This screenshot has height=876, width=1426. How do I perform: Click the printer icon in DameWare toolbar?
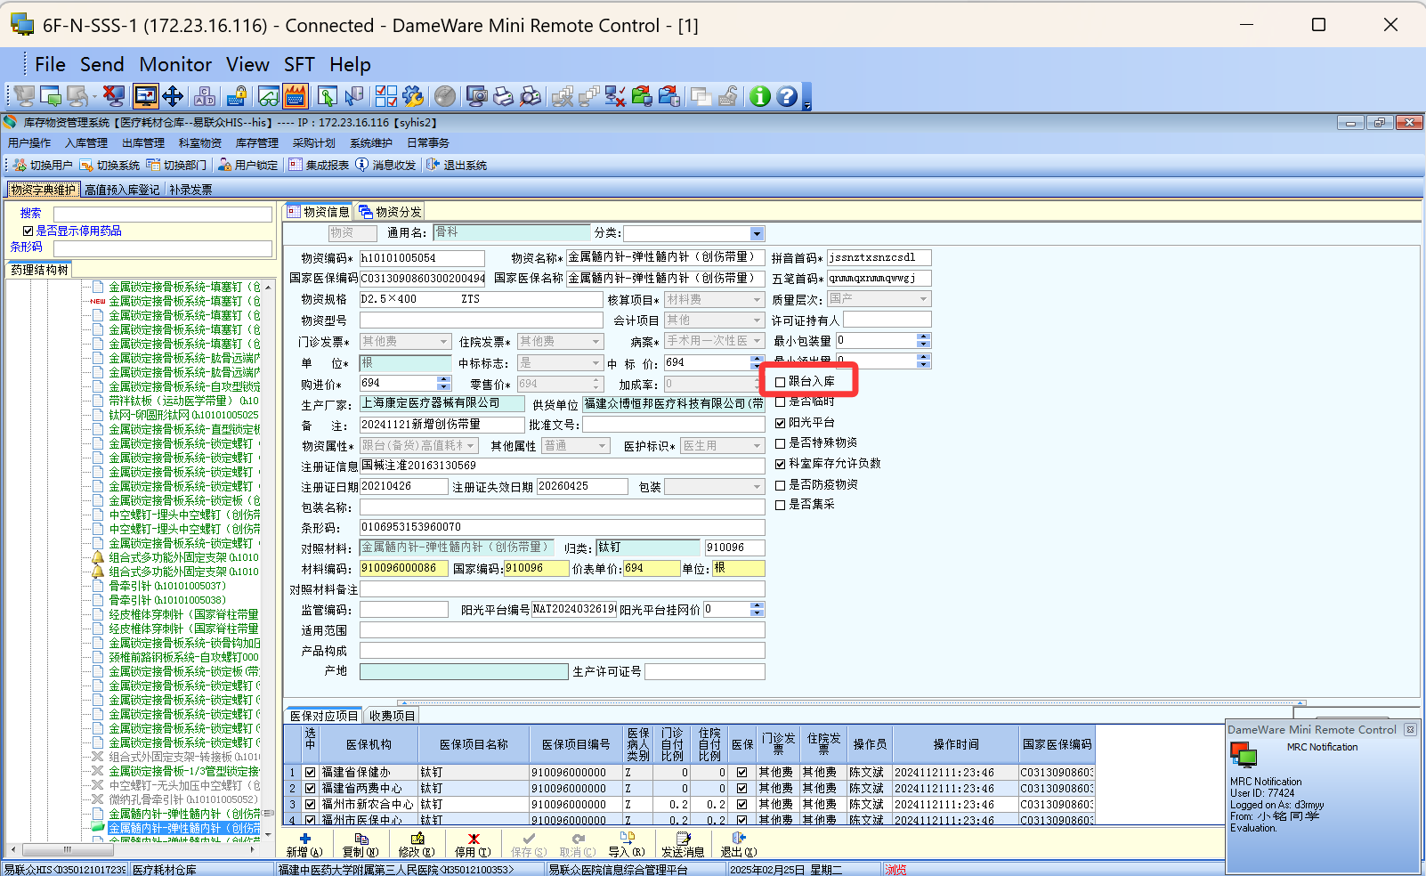pos(504,96)
